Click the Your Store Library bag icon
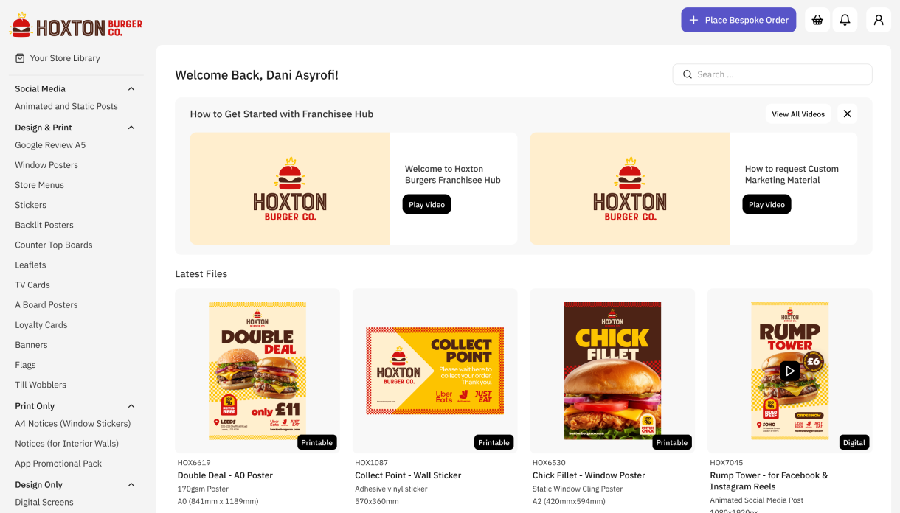 (x=20, y=58)
